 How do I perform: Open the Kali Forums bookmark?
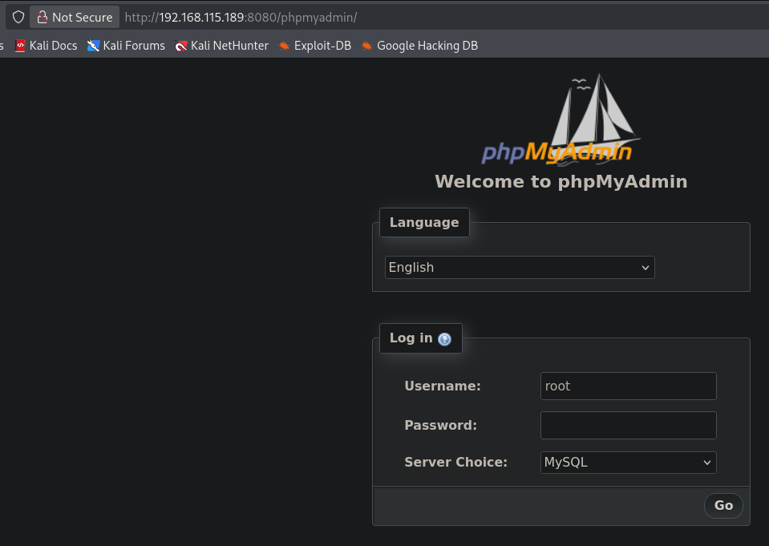[126, 46]
